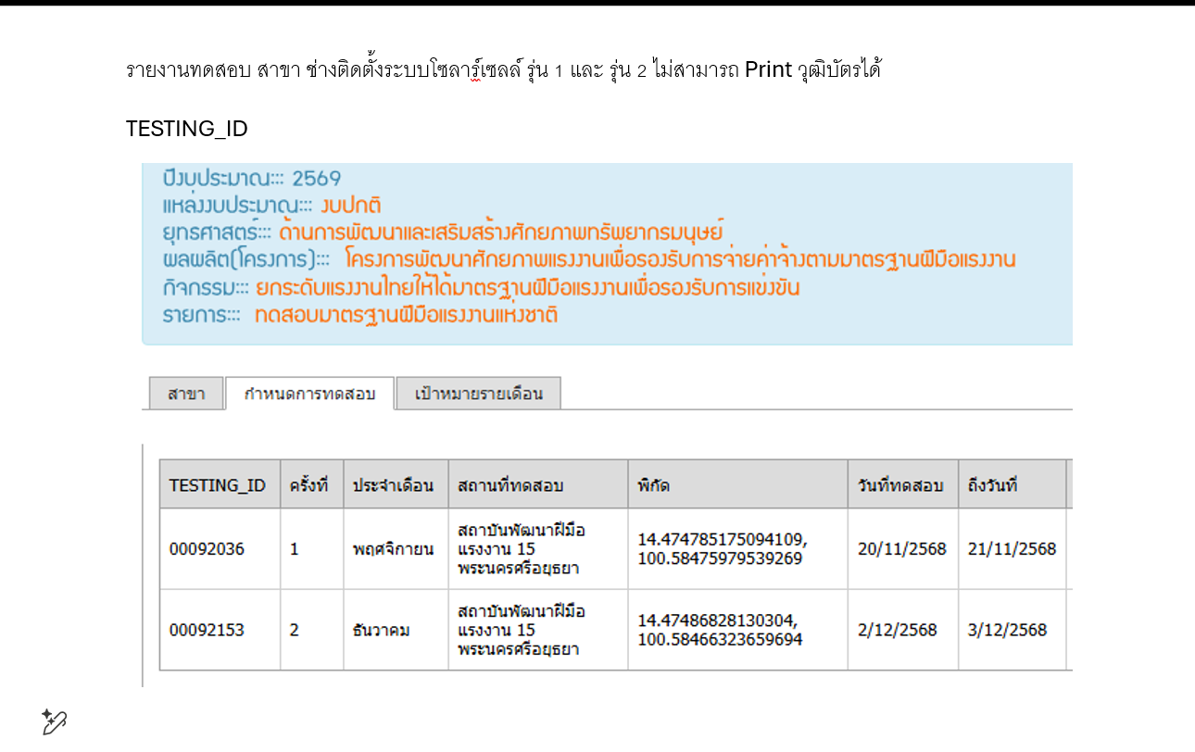Click the end date 3/12/2568
1195x752 pixels.
(x=1007, y=631)
